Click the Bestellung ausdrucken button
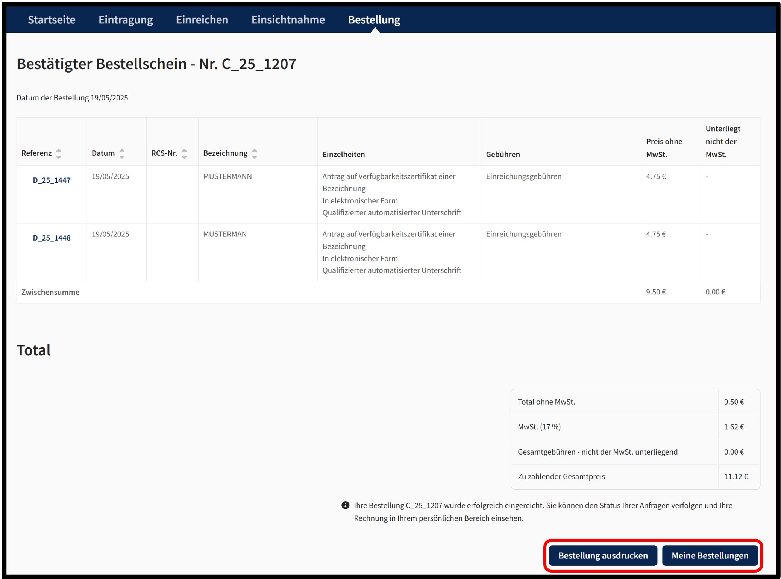This screenshot has height=579, width=781. tap(603, 555)
